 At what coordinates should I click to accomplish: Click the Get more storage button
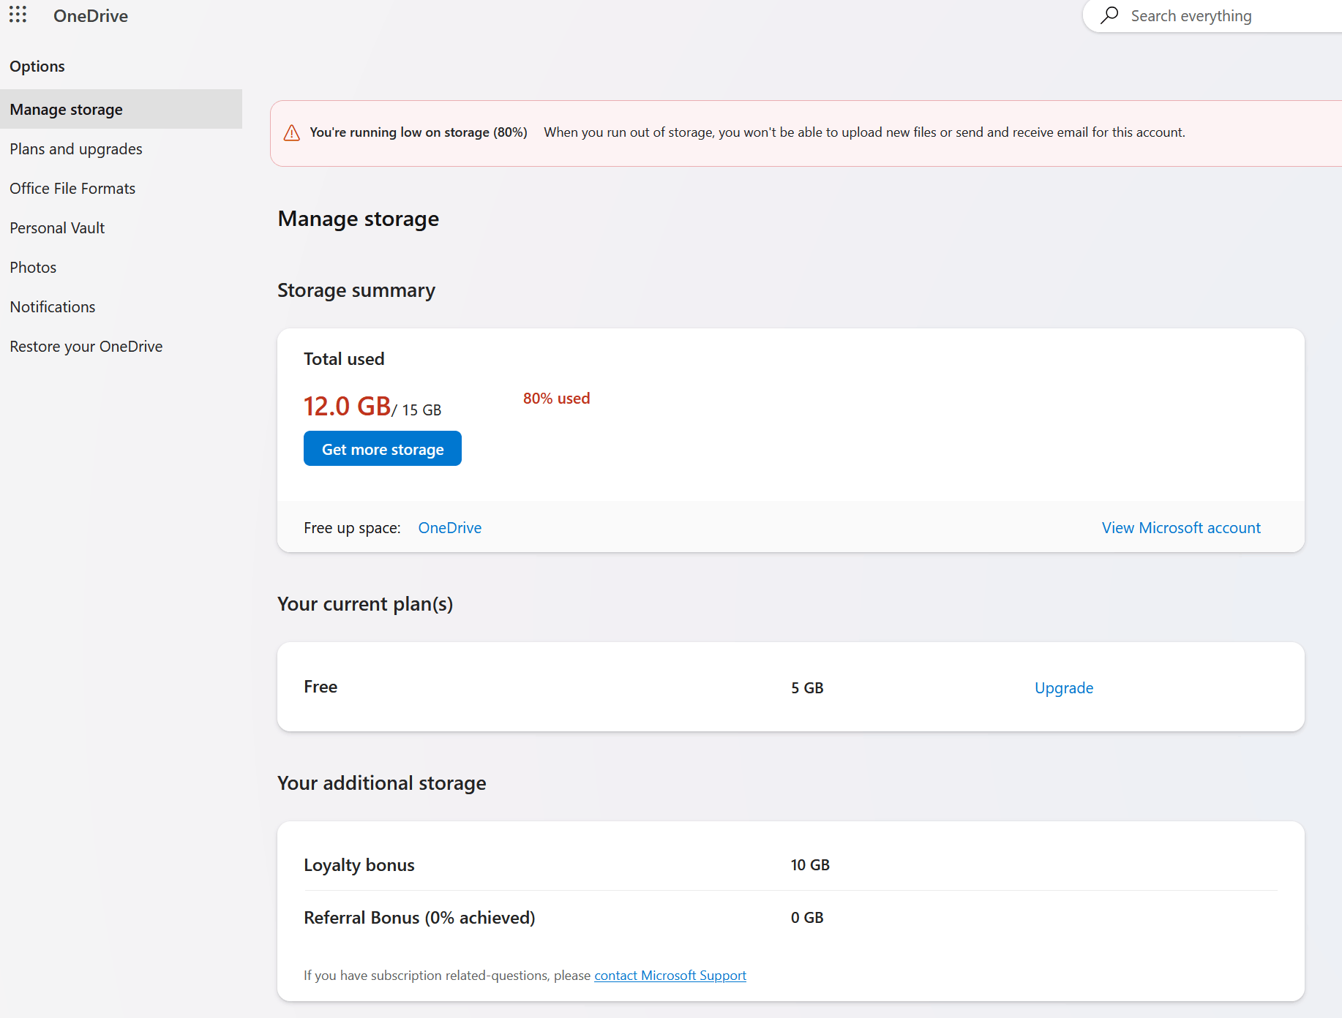383,449
